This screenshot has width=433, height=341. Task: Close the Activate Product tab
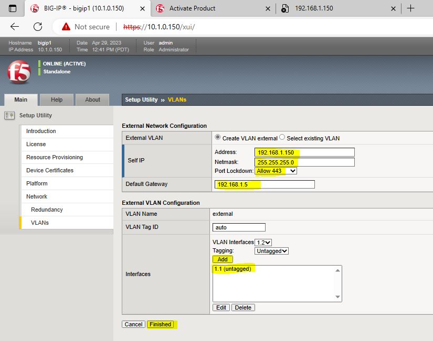(268, 8)
